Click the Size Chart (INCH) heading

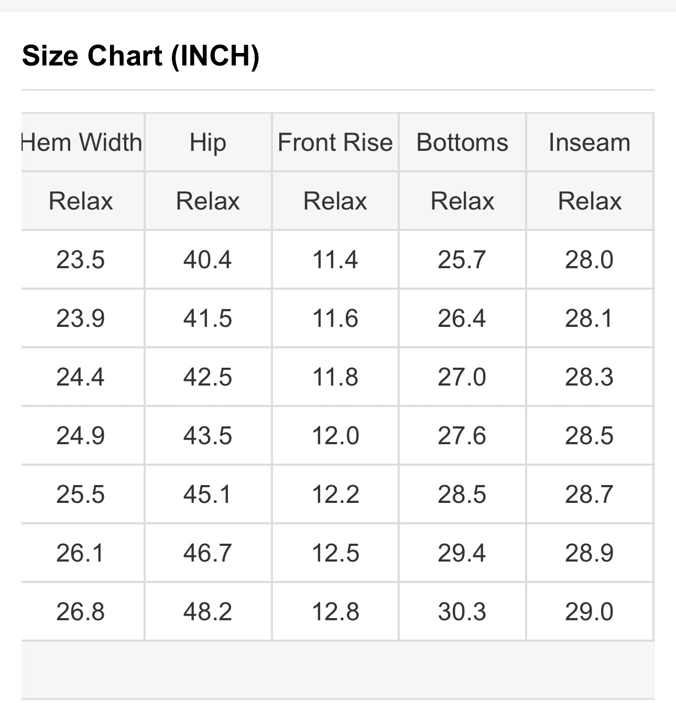(140, 56)
